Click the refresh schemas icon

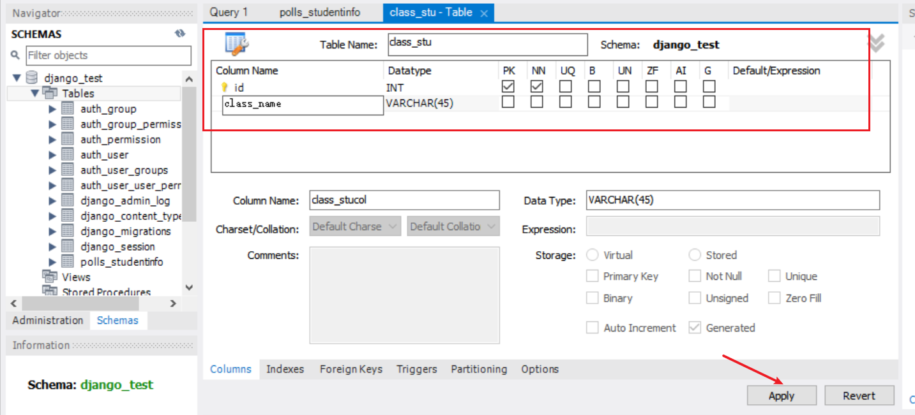[x=180, y=34]
